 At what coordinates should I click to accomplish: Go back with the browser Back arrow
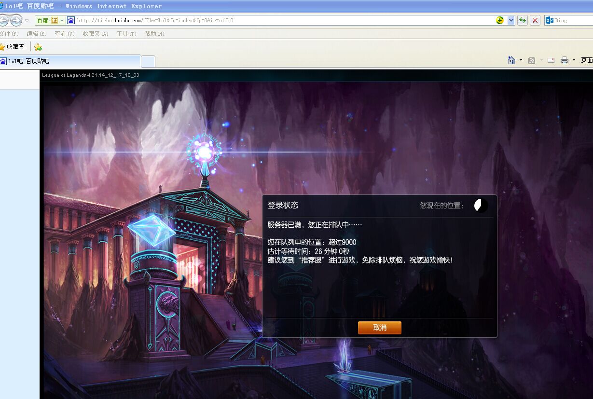[x=3, y=20]
